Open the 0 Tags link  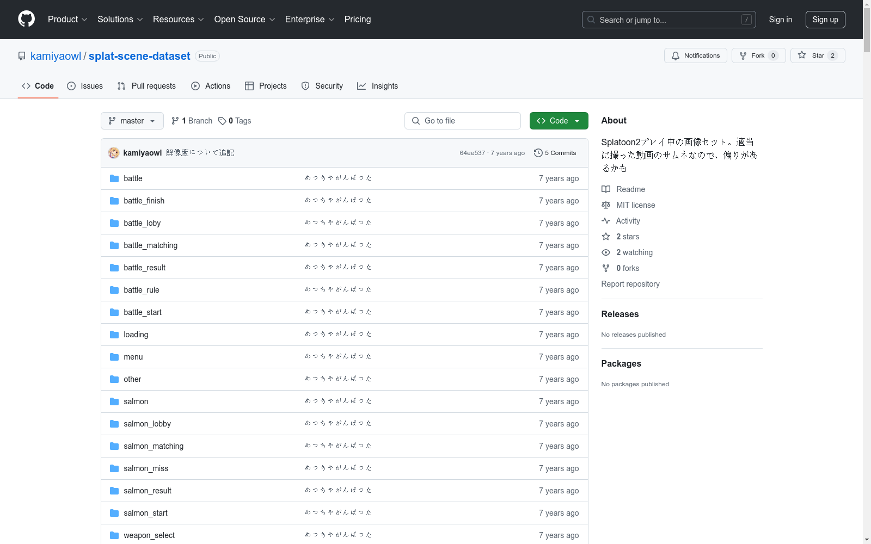(x=235, y=121)
